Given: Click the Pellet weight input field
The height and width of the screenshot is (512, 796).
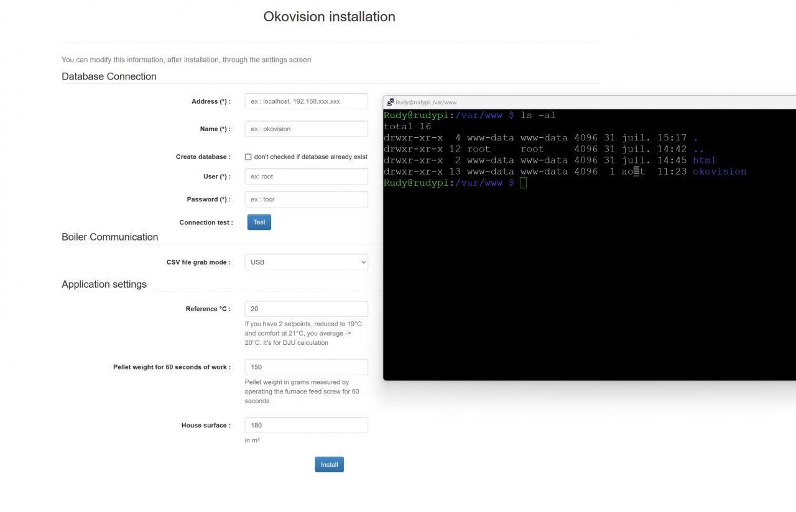Looking at the screenshot, I should pyautogui.click(x=306, y=367).
